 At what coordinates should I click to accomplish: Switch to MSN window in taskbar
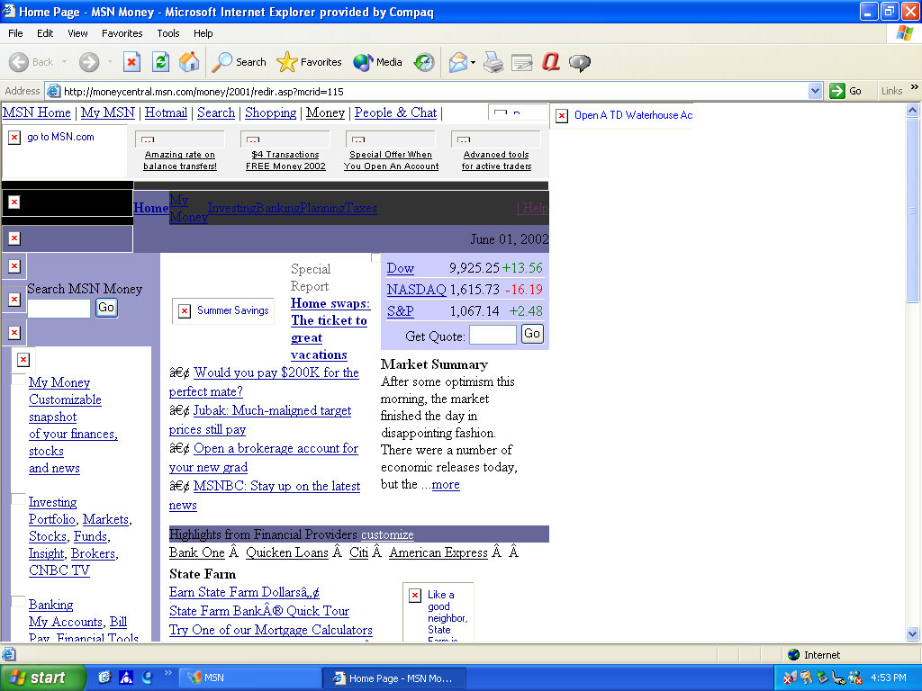[x=252, y=678]
